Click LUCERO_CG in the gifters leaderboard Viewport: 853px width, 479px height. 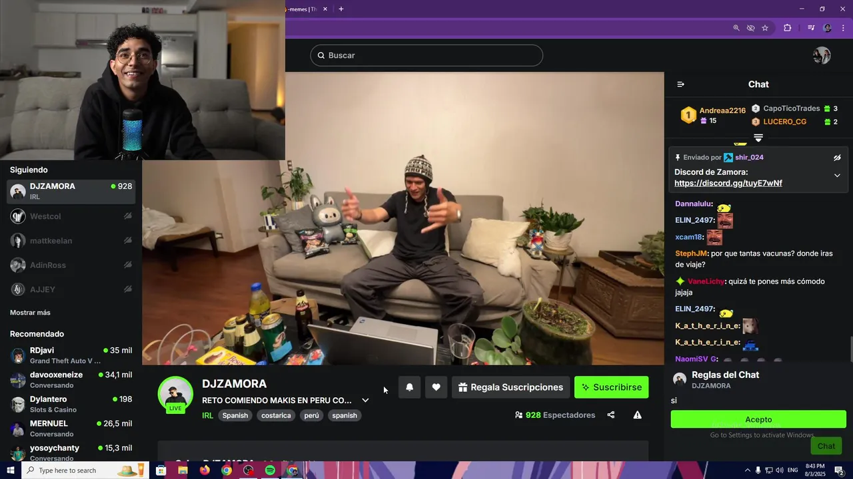coord(784,122)
